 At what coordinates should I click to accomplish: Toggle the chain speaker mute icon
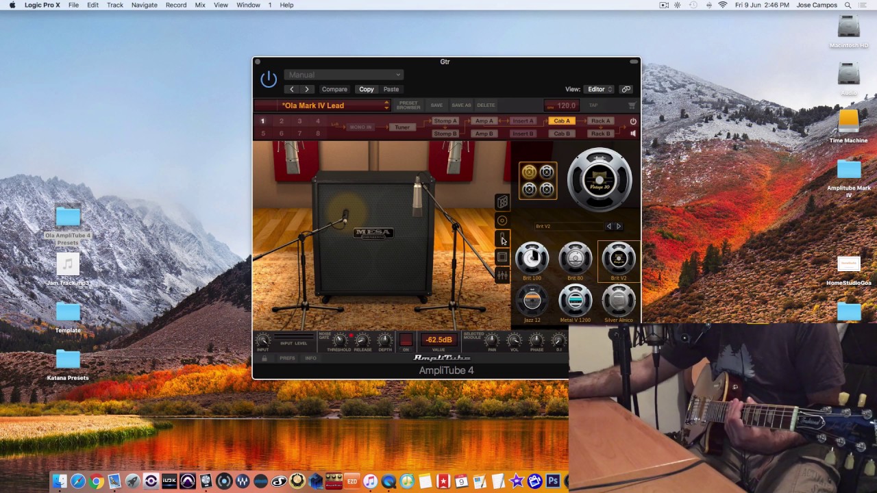point(632,134)
